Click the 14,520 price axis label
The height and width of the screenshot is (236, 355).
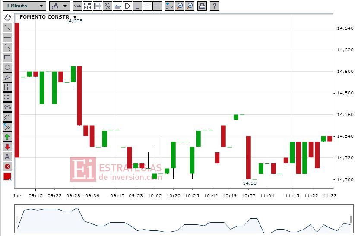[x=345, y=158]
